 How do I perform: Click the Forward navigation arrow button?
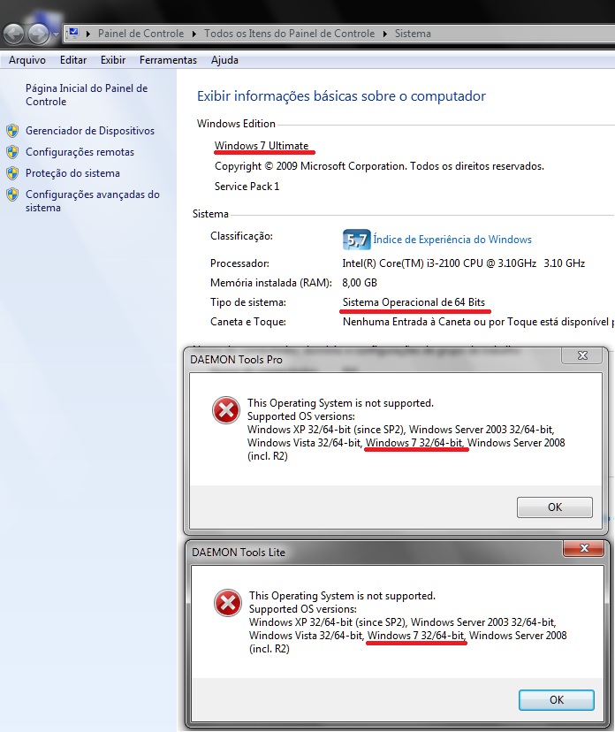(39, 34)
